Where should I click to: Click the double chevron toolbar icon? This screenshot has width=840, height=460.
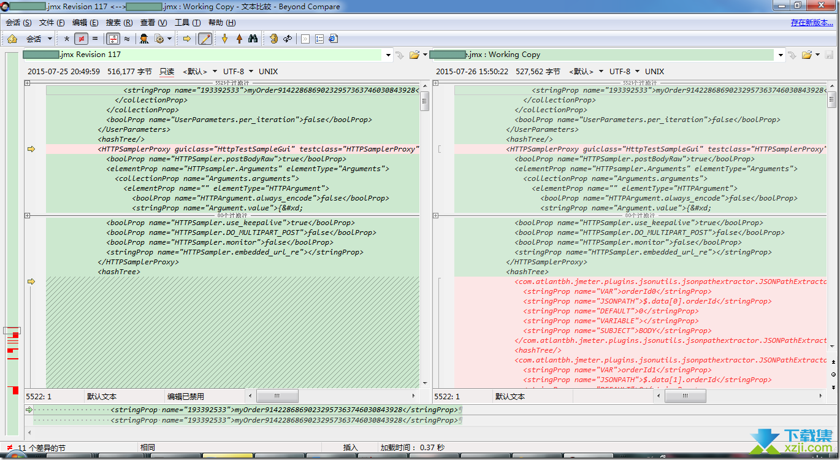pos(305,39)
